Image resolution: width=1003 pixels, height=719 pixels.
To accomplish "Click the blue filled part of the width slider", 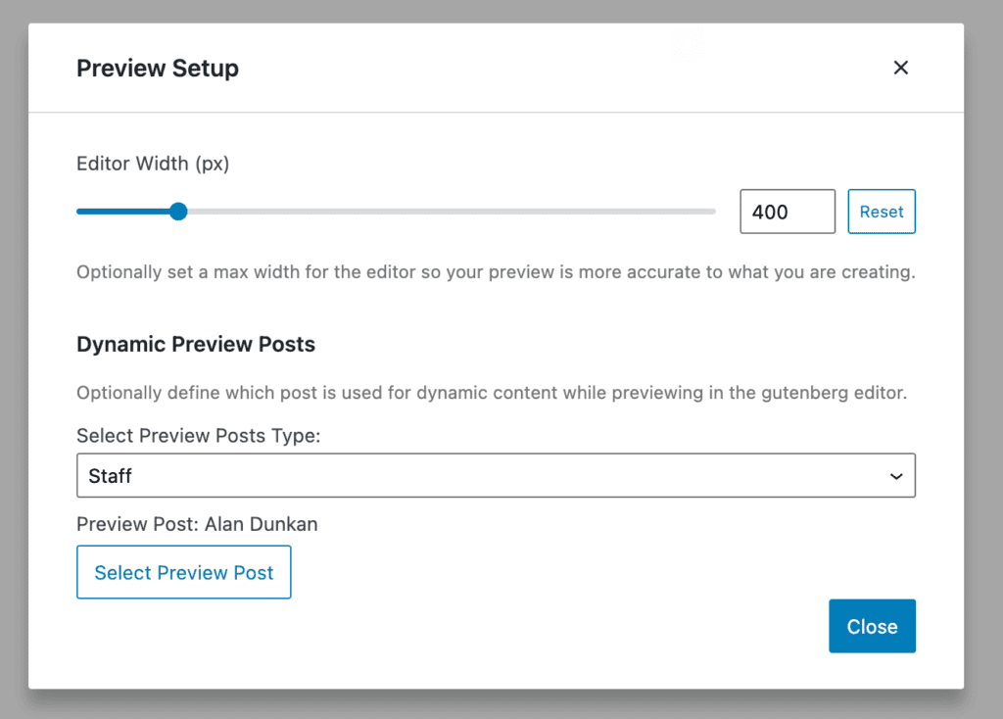I will (x=122, y=212).
